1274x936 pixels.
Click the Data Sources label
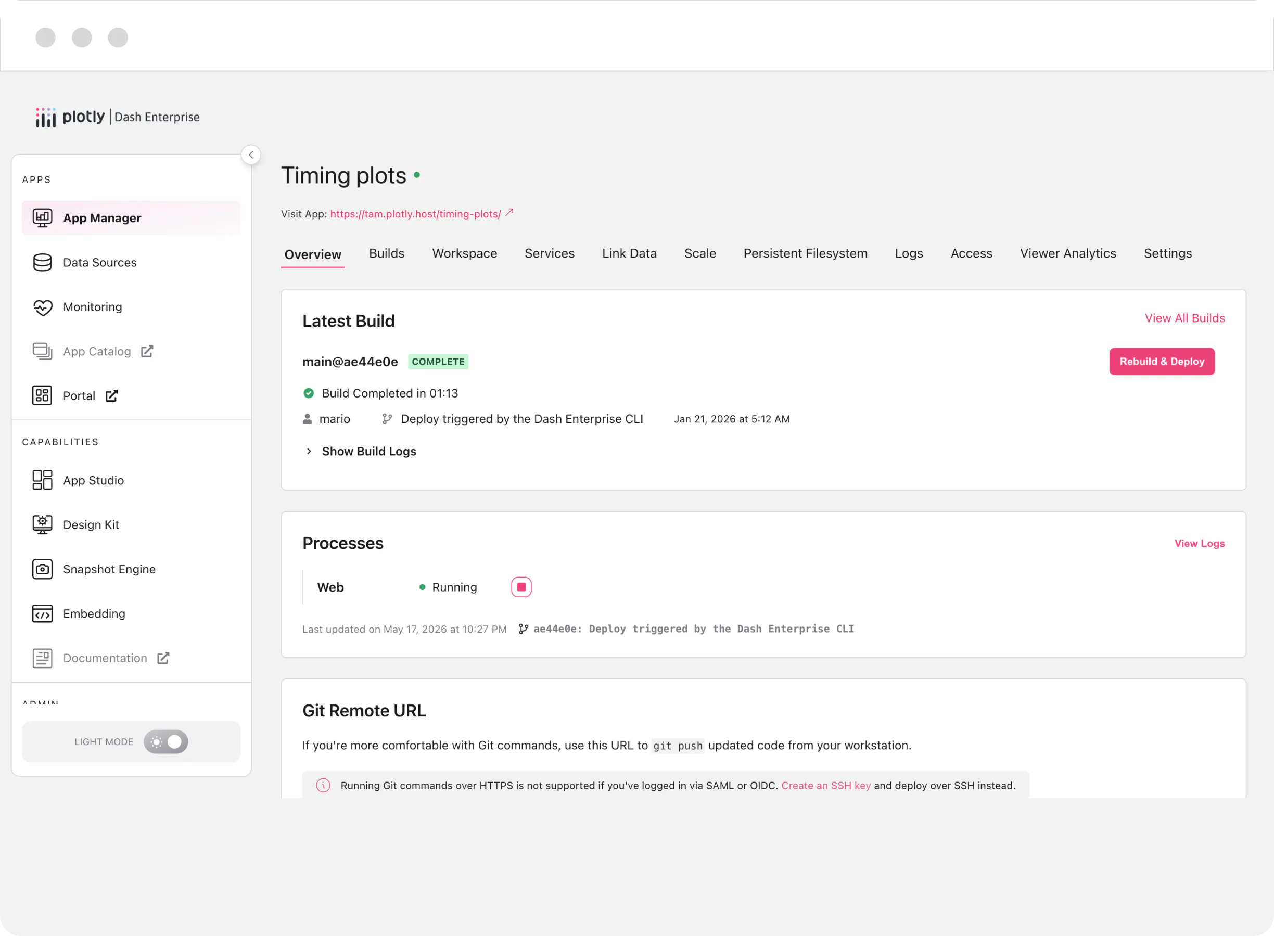click(100, 262)
